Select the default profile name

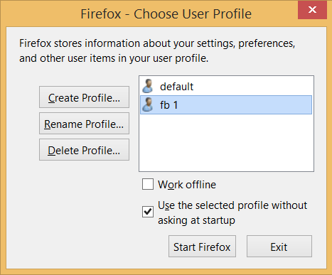click(x=176, y=87)
